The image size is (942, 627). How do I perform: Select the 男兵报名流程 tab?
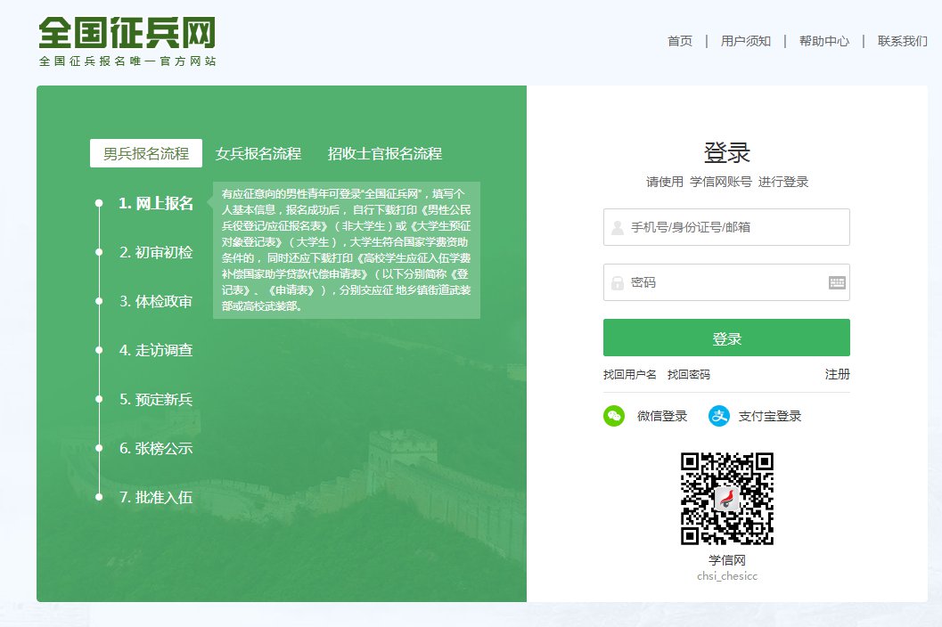pyautogui.click(x=146, y=153)
